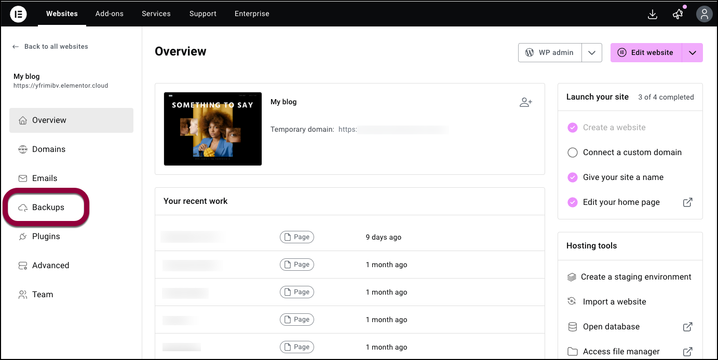The height and width of the screenshot is (360, 718).
Task: Open the My blog site thumbnail
Action: pos(213,129)
